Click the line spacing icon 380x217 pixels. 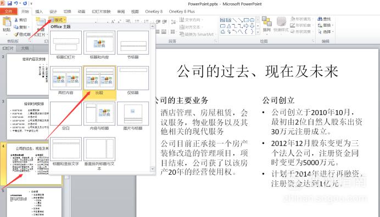tap(174, 22)
